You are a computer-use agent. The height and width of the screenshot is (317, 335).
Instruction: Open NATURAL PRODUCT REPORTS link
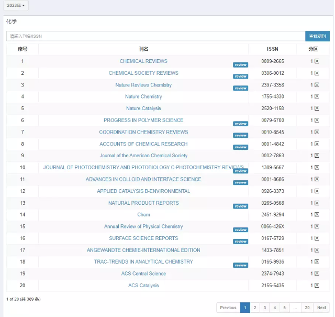point(143,203)
